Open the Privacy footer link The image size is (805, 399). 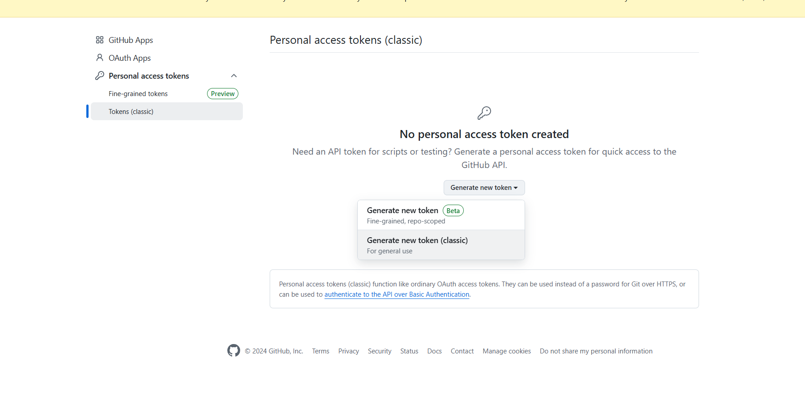(x=348, y=351)
